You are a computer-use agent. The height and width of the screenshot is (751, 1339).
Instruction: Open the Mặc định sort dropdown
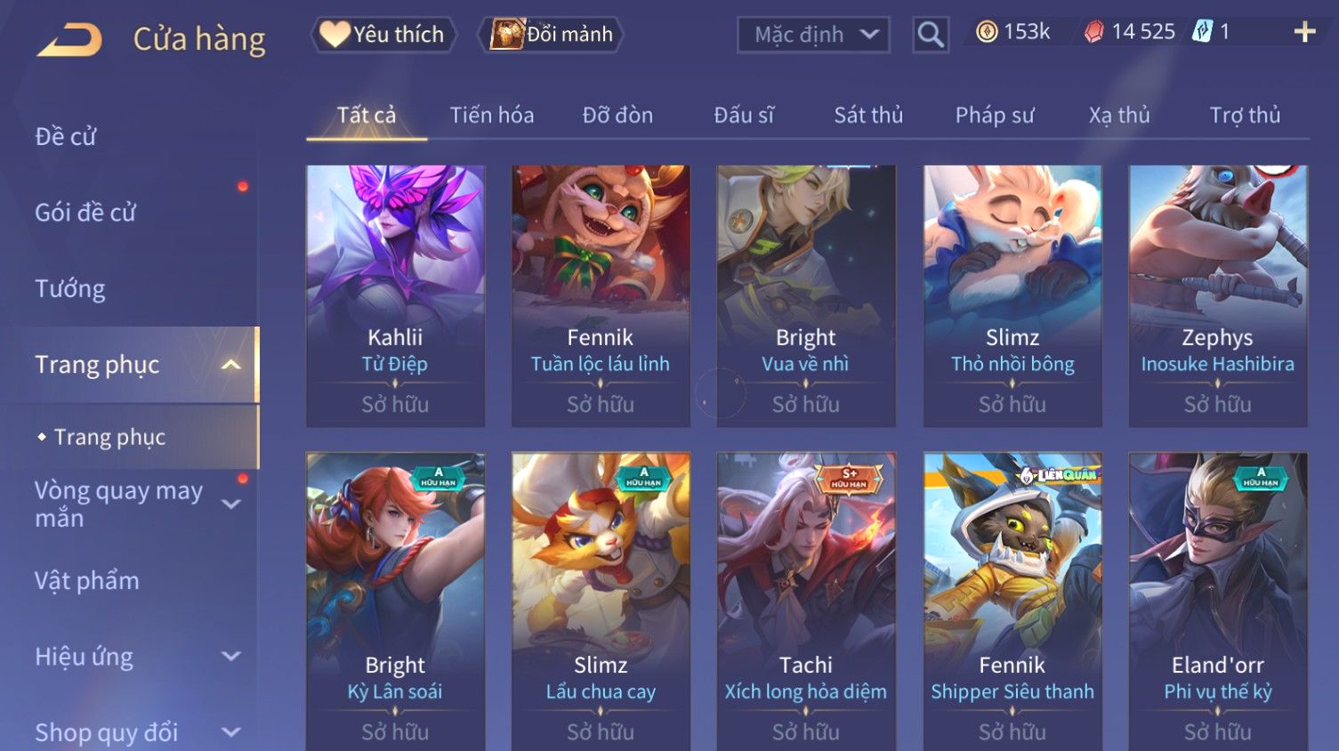click(x=813, y=35)
